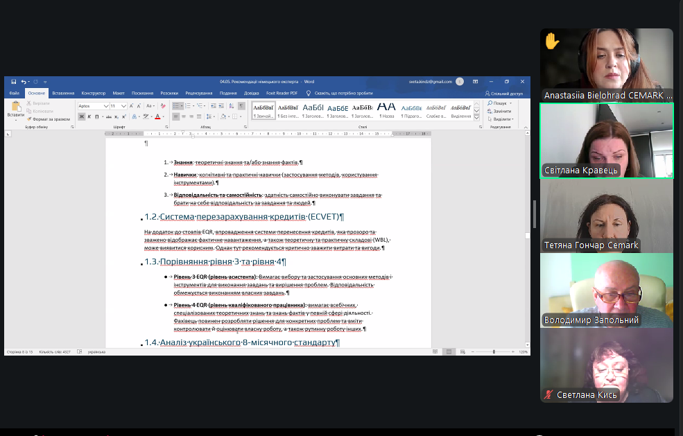Apply subscript formatting
The height and width of the screenshot is (436, 683).
(116, 116)
